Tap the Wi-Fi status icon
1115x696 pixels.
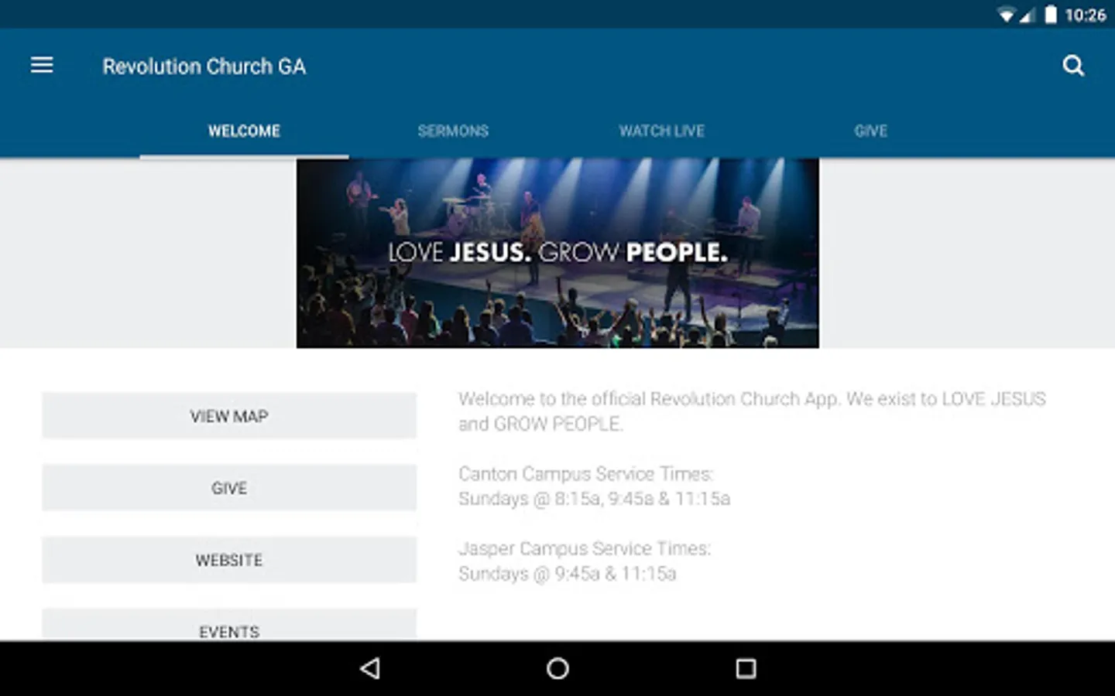tap(1006, 15)
